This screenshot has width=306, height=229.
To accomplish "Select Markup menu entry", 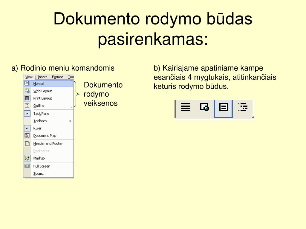I will (x=48, y=158).
